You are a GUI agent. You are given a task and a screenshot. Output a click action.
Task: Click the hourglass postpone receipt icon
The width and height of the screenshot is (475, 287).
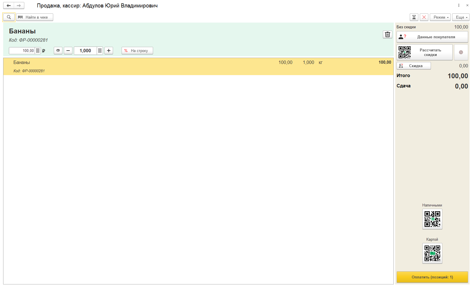coord(414,17)
